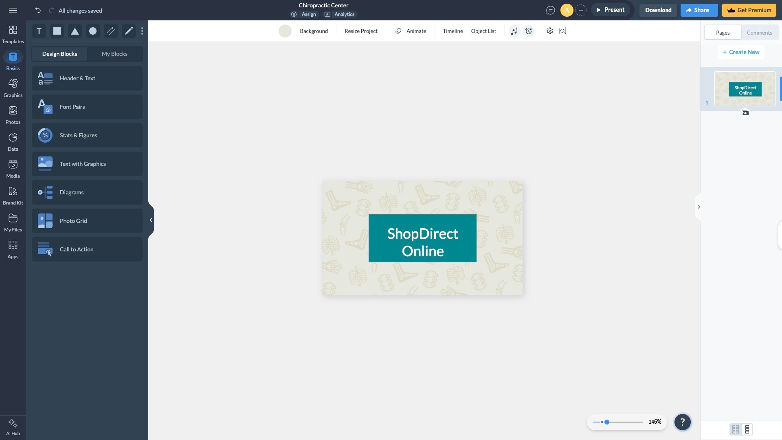Open Resize Project options
The image size is (782, 440).
(361, 31)
